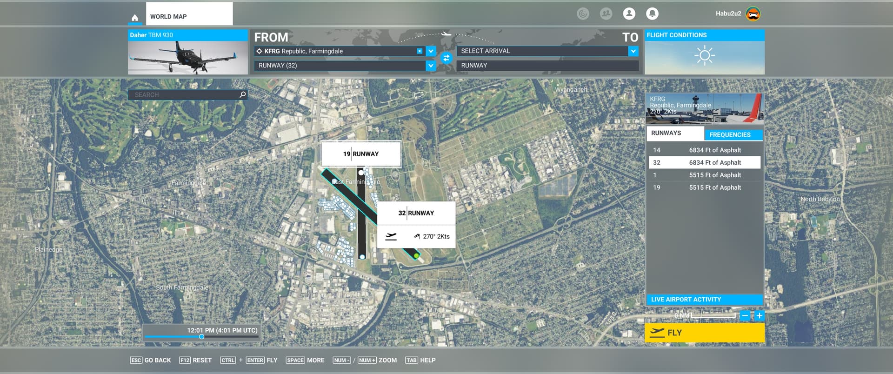Switch to the World Map tab
The image size is (893, 374).
click(x=189, y=14)
